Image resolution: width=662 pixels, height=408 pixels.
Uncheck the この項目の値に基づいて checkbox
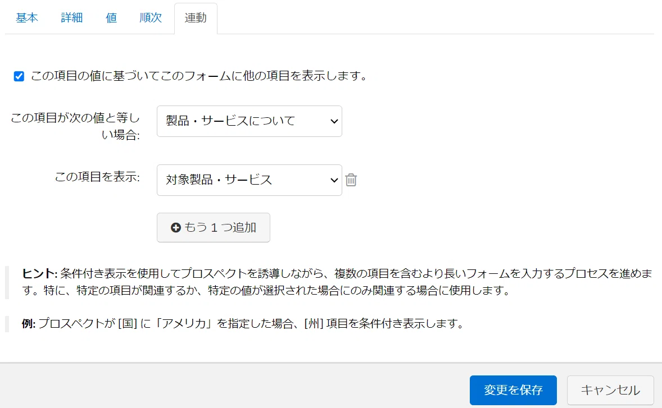(19, 76)
